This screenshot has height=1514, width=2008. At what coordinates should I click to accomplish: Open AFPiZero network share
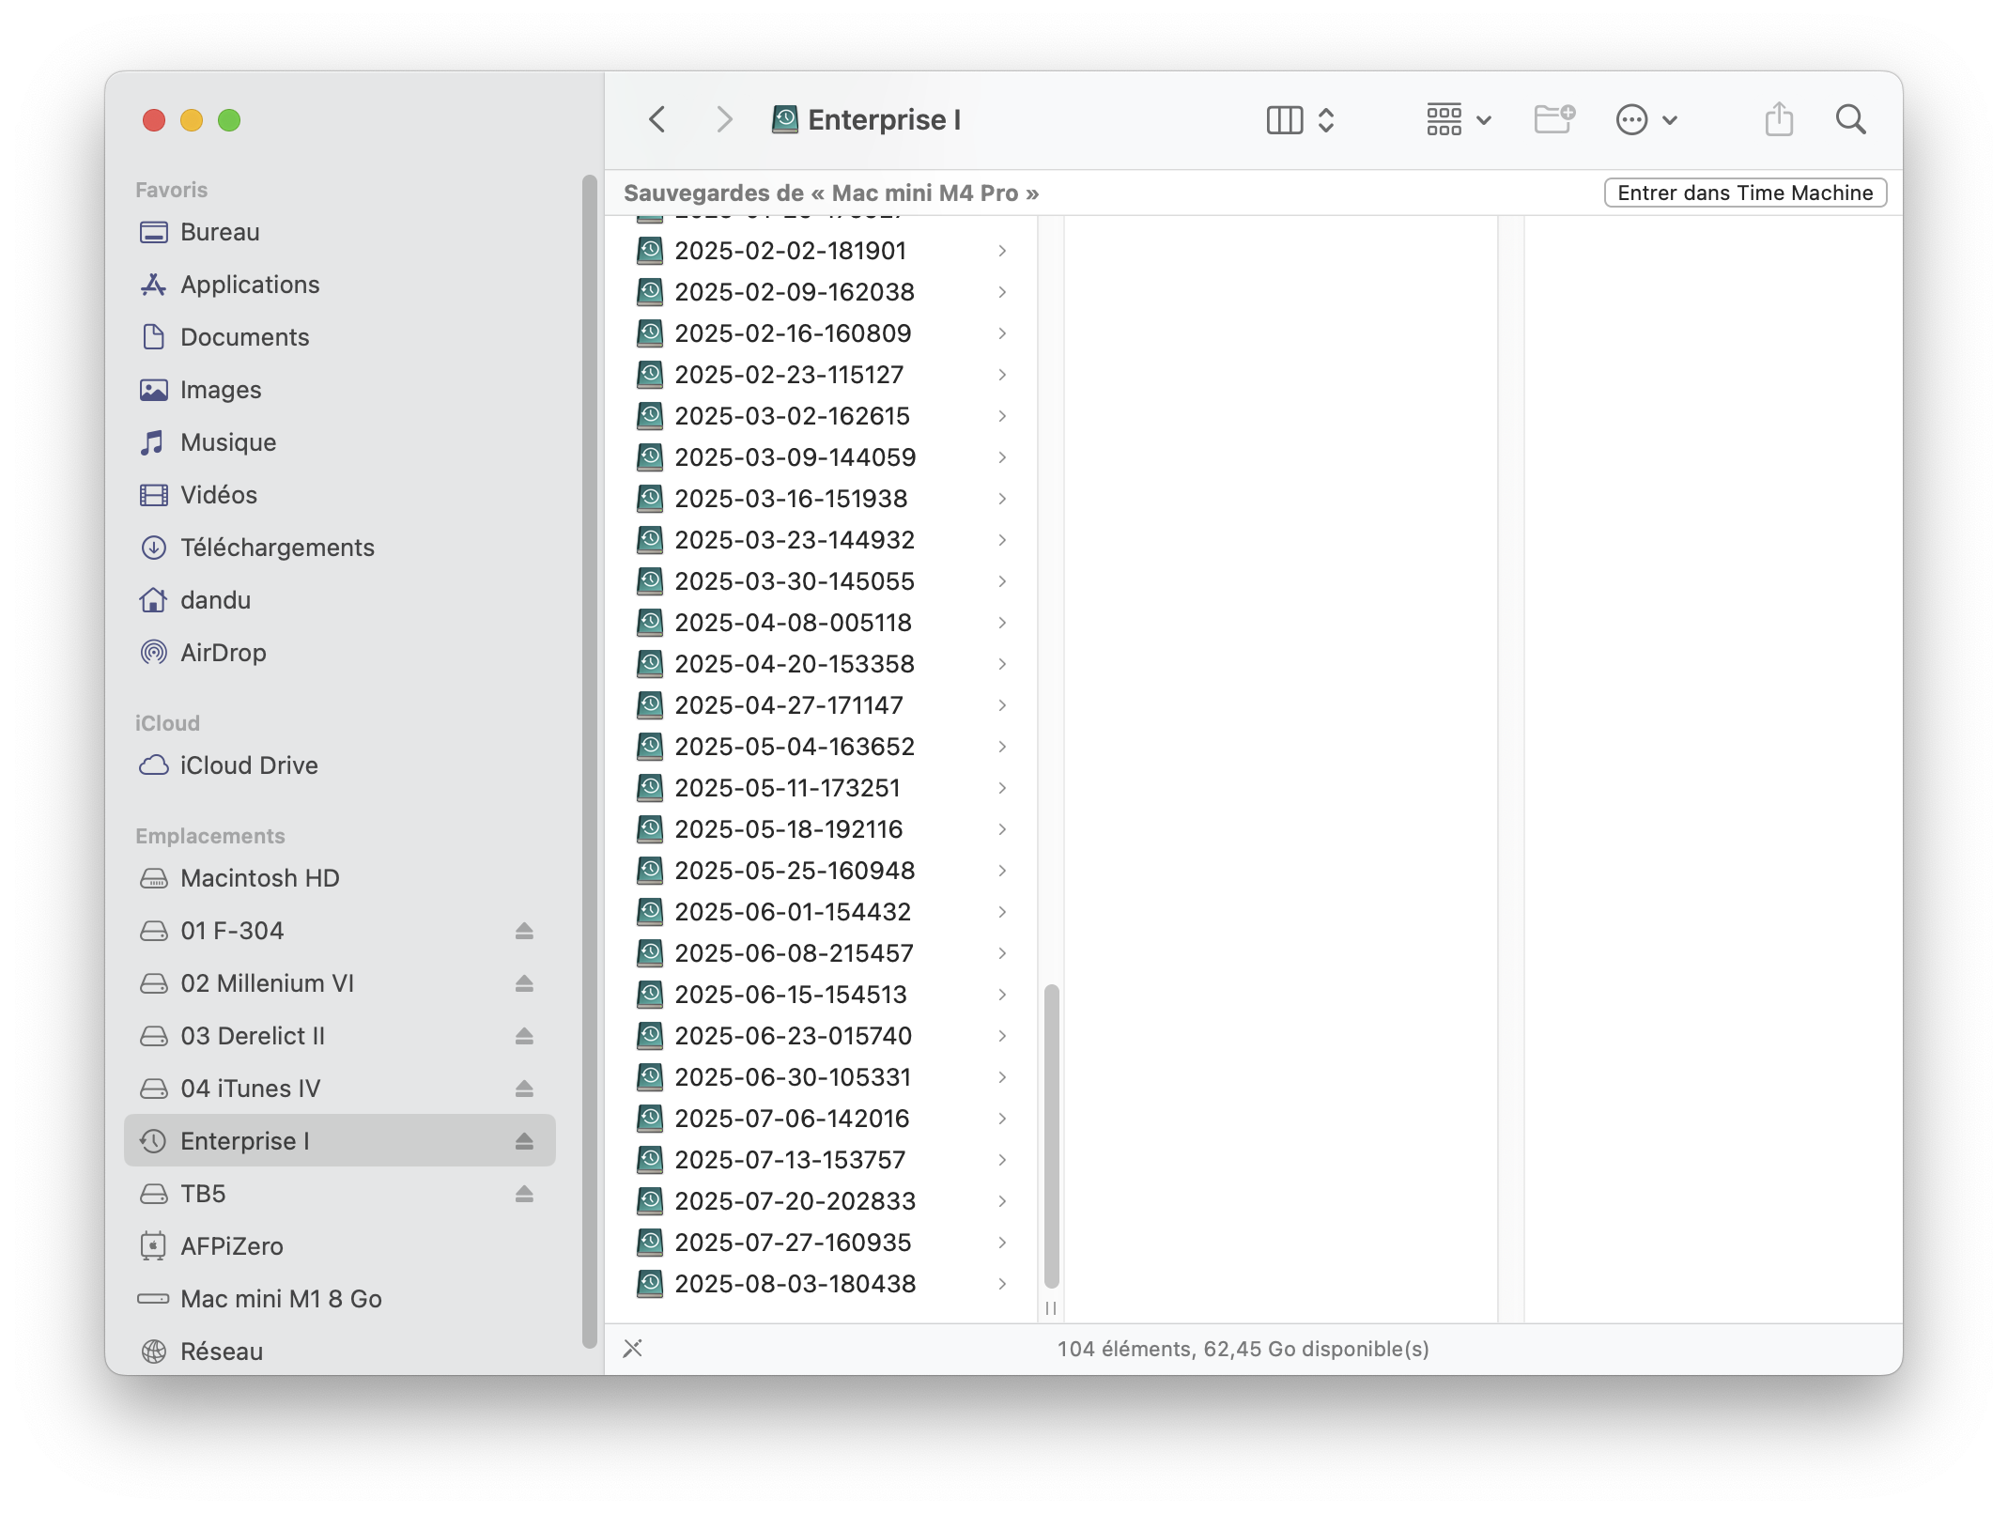(340, 1246)
